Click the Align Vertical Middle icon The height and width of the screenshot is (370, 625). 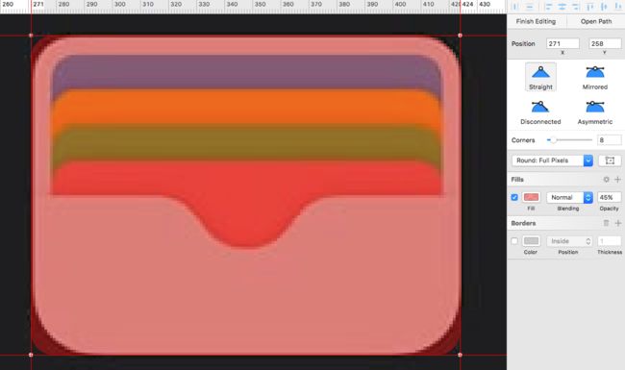pos(604,7)
